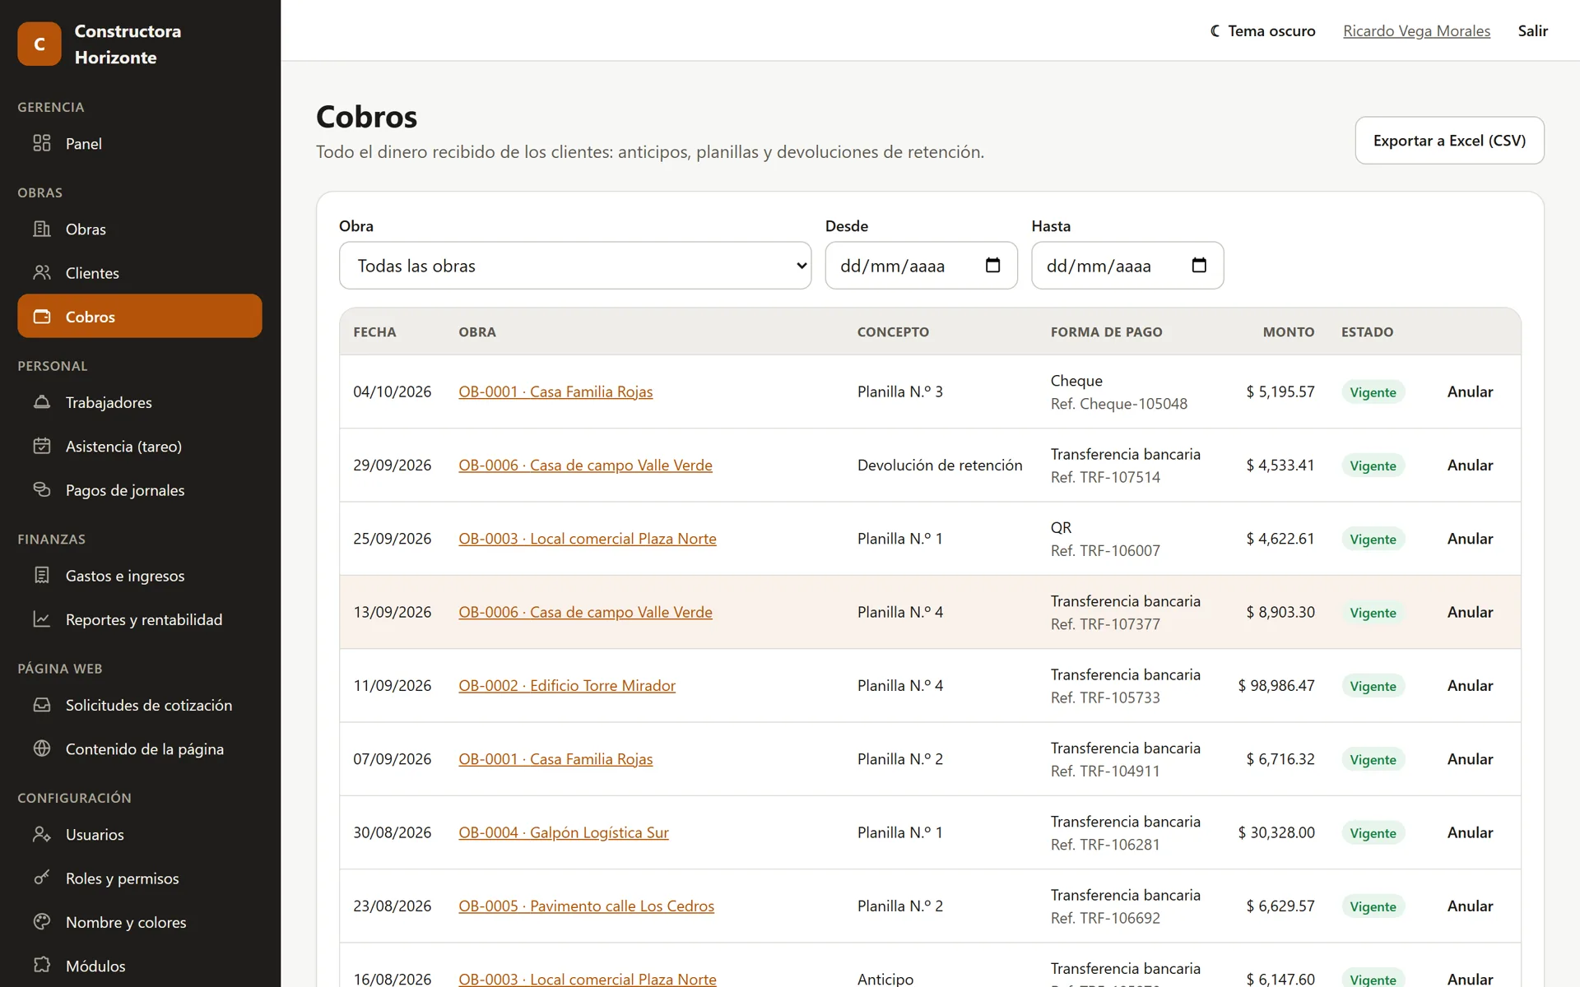Open the Hasta date picker calendar icon
1580x987 pixels.
(x=1199, y=265)
